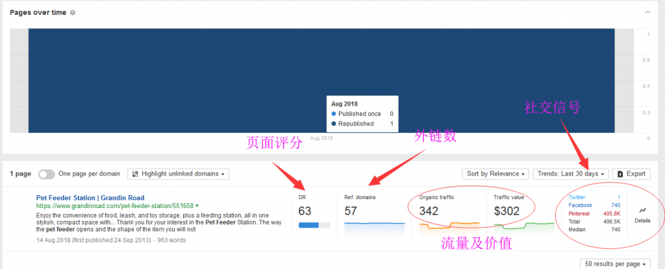Click the Aug 2018 axis label

click(x=321, y=138)
